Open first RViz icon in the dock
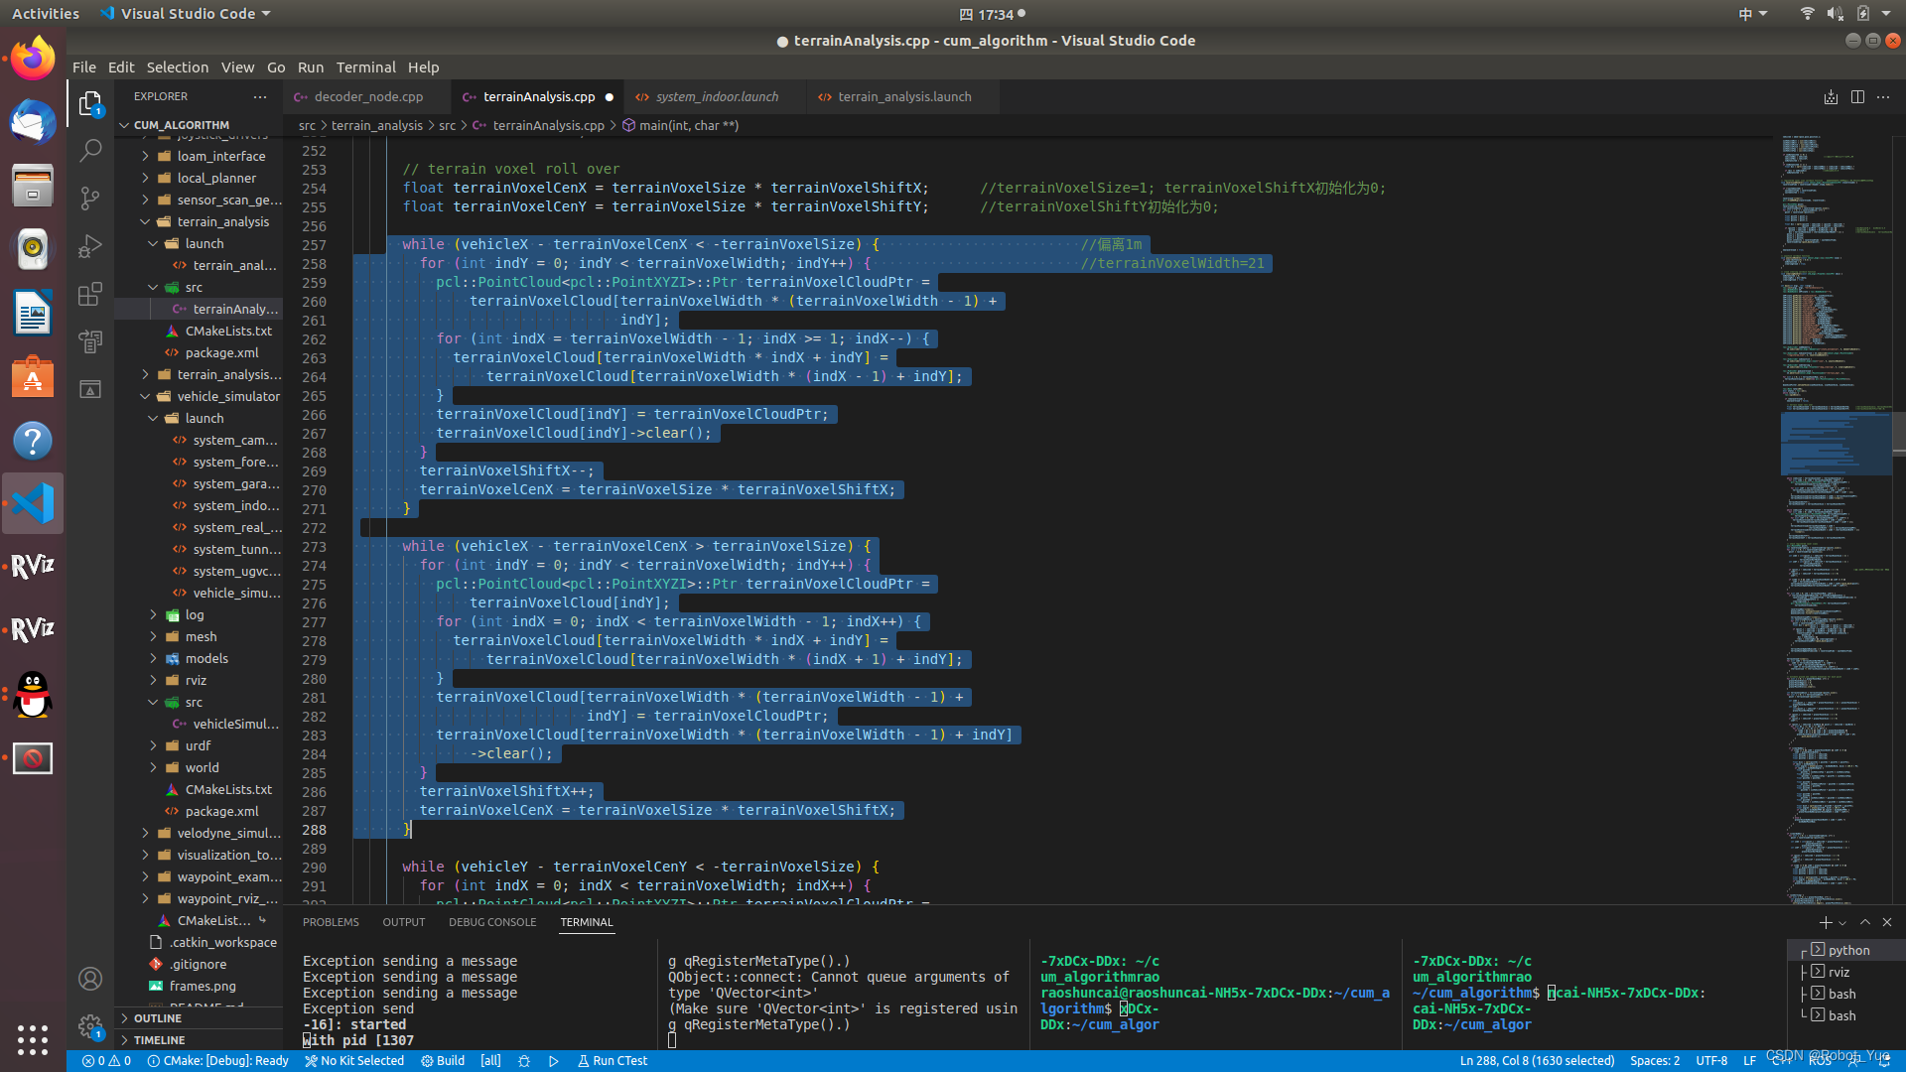Image resolution: width=1906 pixels, height=1072 pixels. coord(33,566)
